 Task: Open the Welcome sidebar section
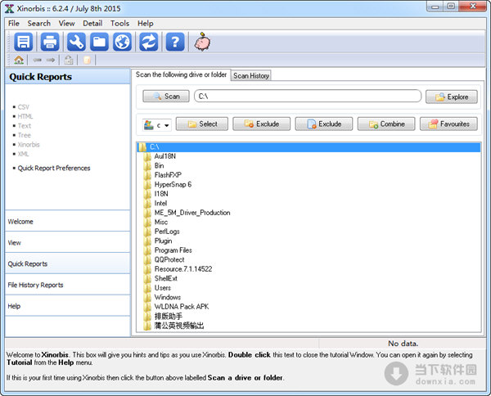[x=68, y=222]
